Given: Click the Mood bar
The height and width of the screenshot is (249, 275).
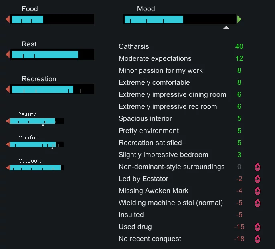Looking at the screenshot, I should [180, 19].
